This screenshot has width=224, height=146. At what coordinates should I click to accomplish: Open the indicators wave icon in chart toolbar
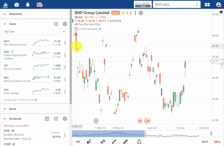pos(103,142)
